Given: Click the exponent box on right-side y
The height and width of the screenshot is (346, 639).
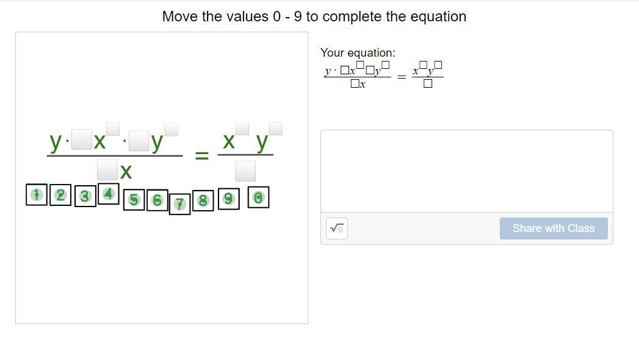Looking at the screenshot, I should coord(276,129).
